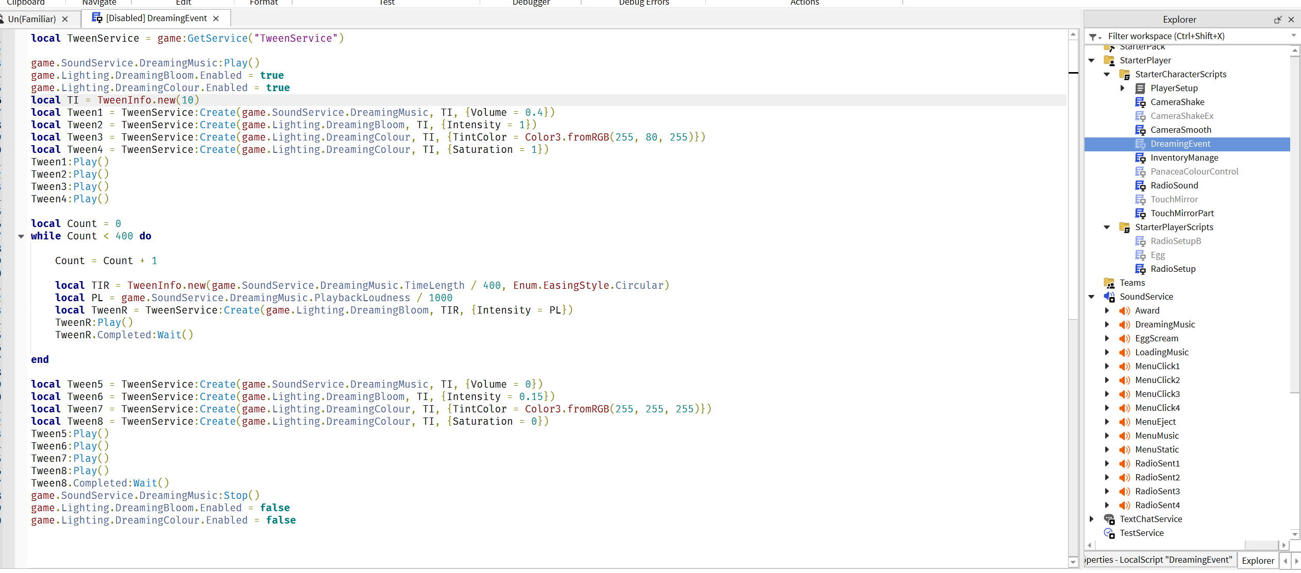
Task: Click the SoundService icon in Explorer
Action: (x=1109, y=297)
